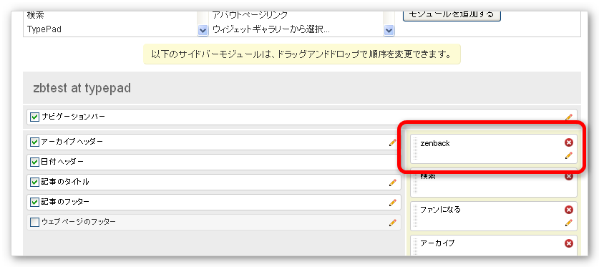Screen dimensions: 599x267
Task: Click the 検索 module drag handle
Action: 415,184
